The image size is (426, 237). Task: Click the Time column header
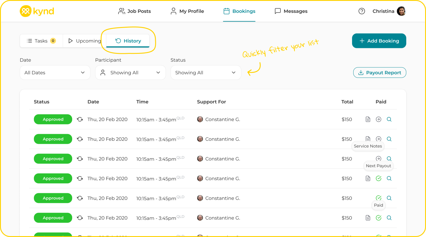pyautogui.click(x=142, y=102)
